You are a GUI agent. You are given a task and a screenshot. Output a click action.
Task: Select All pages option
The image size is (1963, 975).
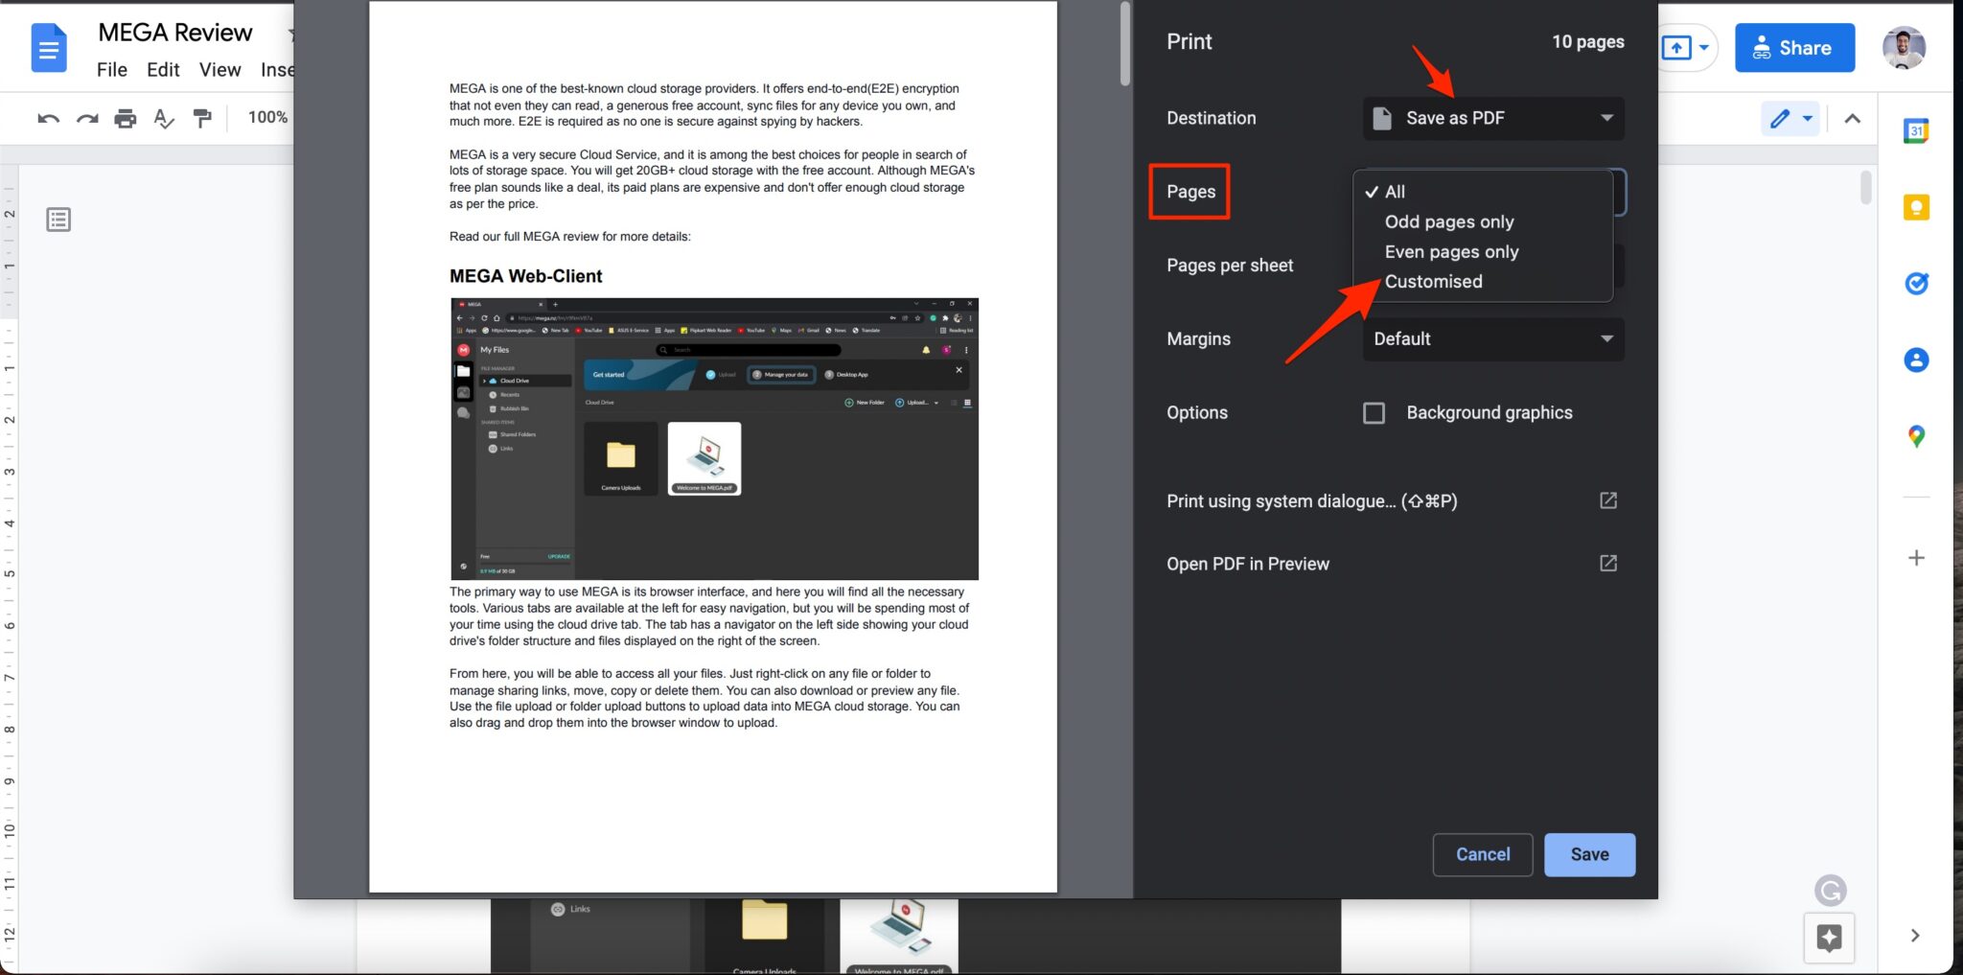pos(1482,192)
